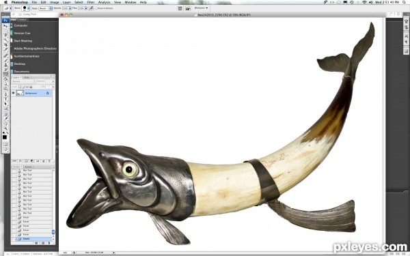Open the Desktop favorite folder
Image resolution: width=410 pixels, height=256 pixels.
coord(20,63)
